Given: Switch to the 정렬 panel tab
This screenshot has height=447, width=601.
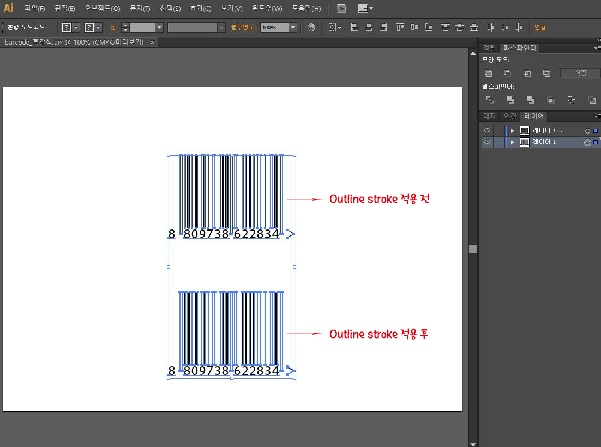Looking at the screenshot, I should click(489, 49).
